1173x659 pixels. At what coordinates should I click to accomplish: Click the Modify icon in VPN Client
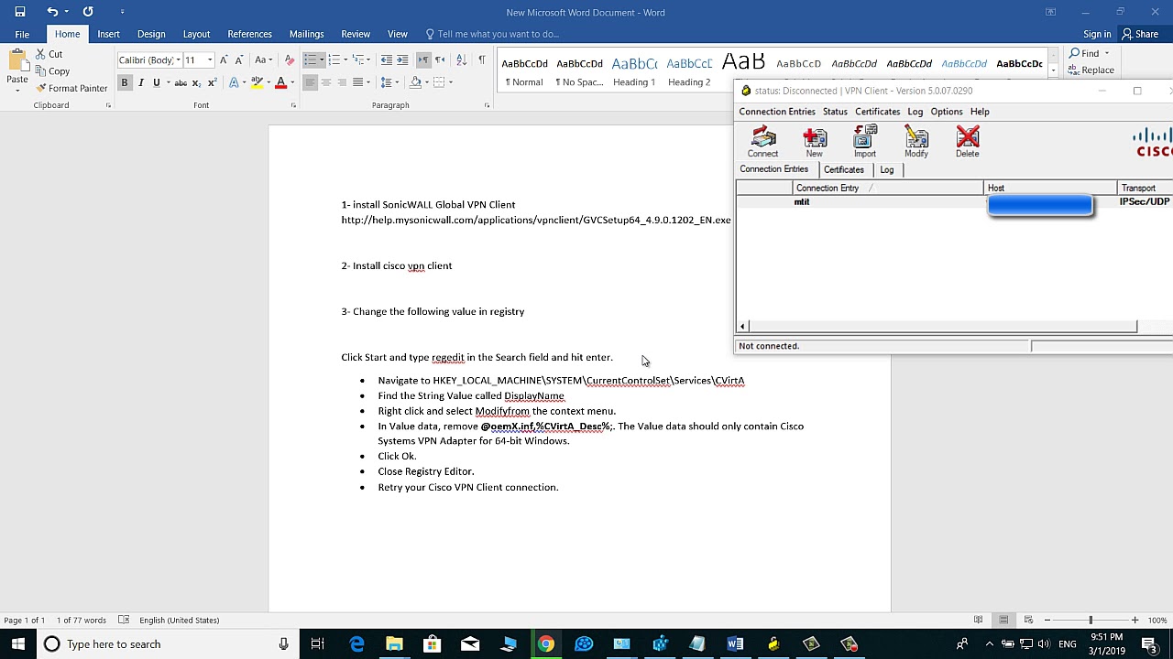click(x=916, y=142)
